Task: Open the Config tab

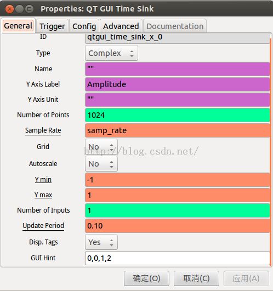Action: coord(84,26)
